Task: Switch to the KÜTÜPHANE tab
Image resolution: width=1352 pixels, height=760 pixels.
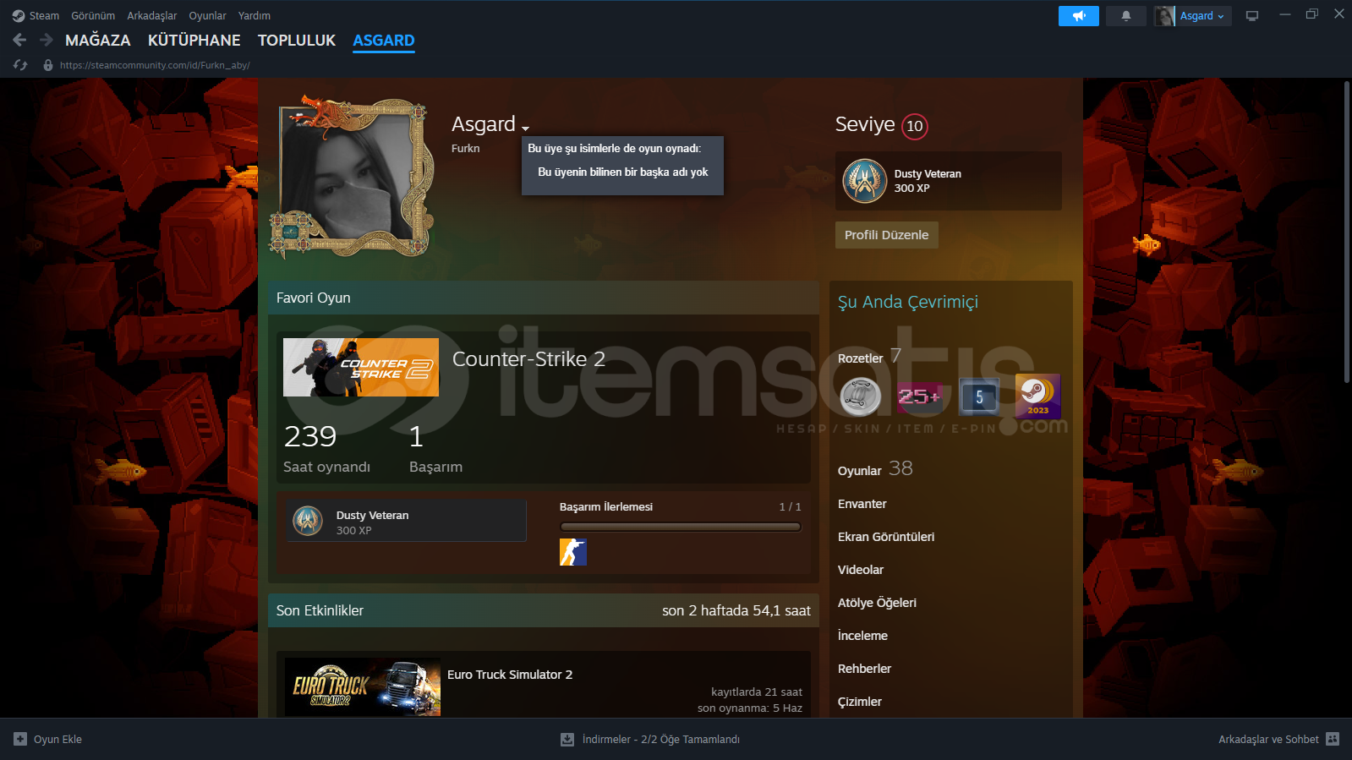Action: point(194,41)
